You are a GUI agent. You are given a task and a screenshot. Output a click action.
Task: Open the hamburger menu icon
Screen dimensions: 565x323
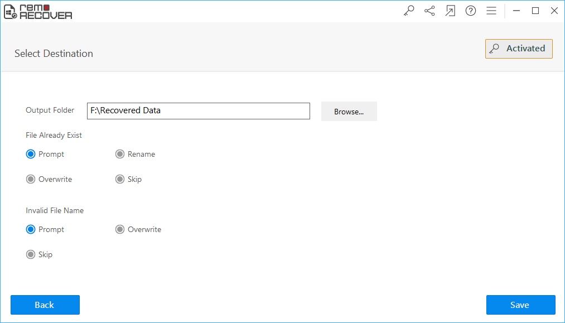491,11
